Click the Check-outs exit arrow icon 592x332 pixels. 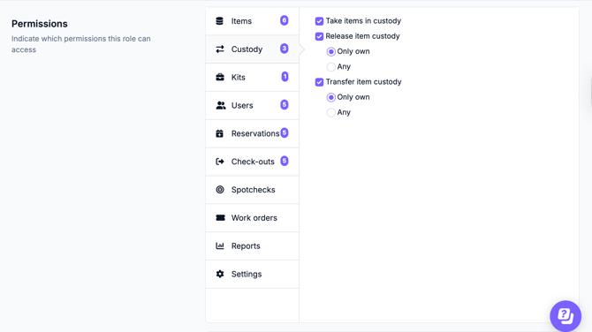click(220, 162)
